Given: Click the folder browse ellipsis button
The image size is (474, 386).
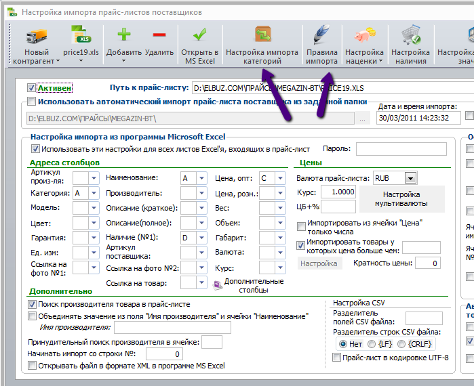Looking at the screenshot, I should point(363,119).
